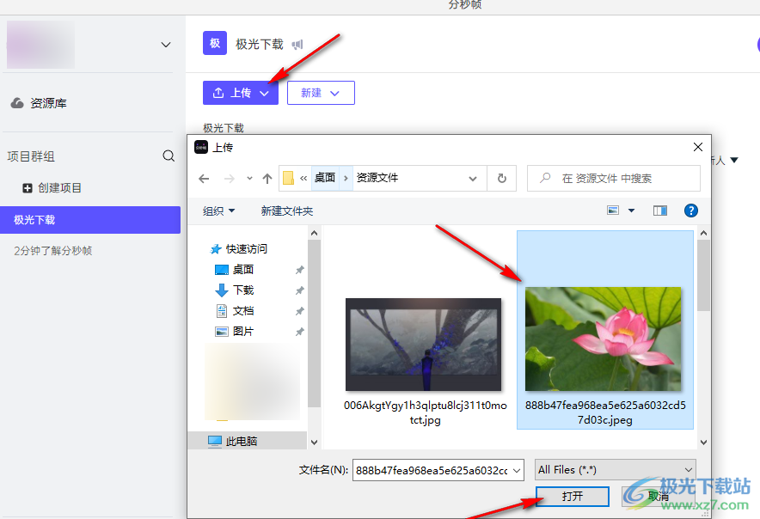Screen dimensions: 760x519
Task: Open the 组织 menu
Action: tap(218, 211)
